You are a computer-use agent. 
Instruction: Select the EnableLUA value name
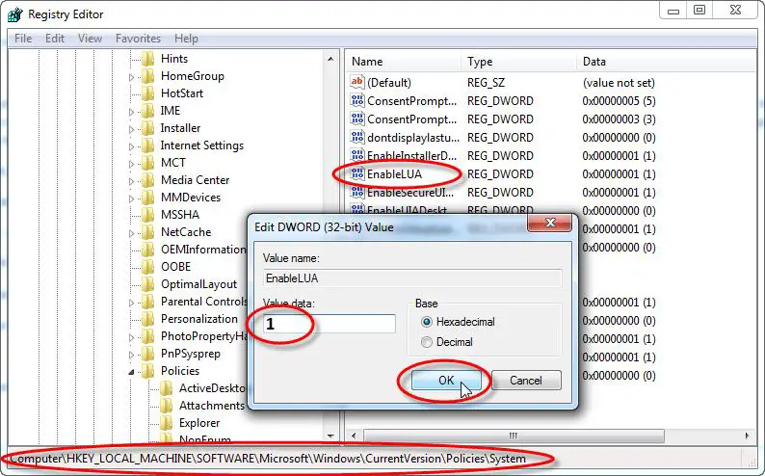pyautogui.click(x=394, y=174)
